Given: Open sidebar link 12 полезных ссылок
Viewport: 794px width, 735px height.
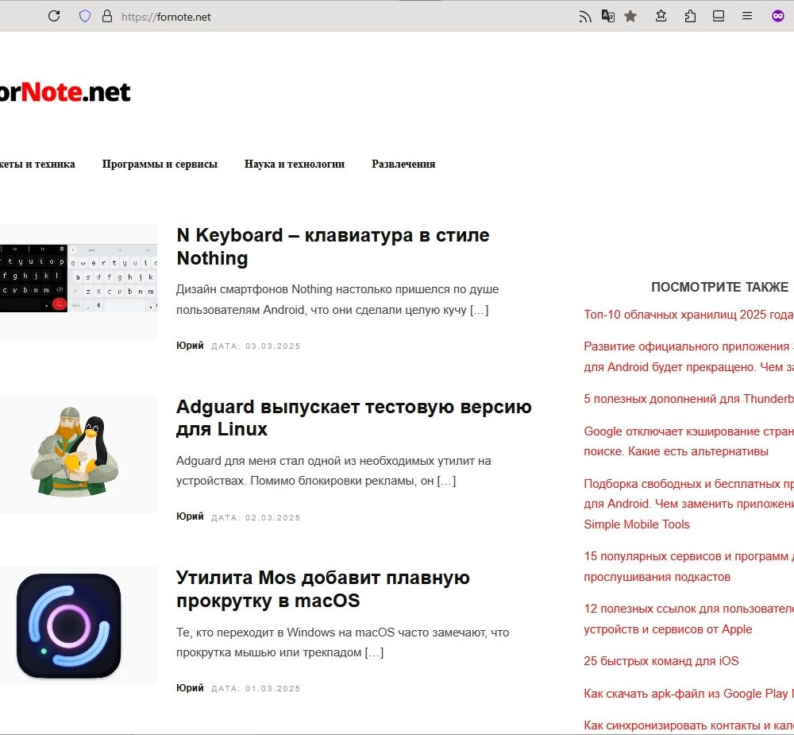Looking at the screenshot, I should [x=688, y=618].
